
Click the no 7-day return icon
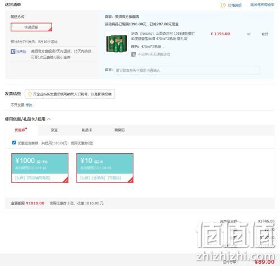[x=133, y=54]
